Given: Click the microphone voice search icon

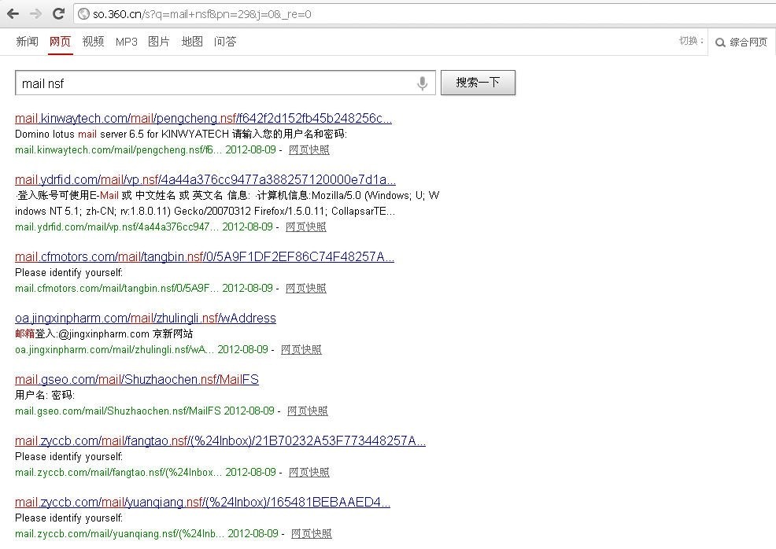Looking at the screenshot, I should point(423,83).
